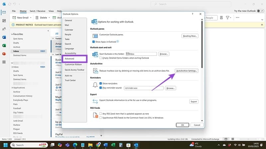Toggle the Play reminder sound checkbox
This screenshot has height=149, width=266.
click(101, 88)
